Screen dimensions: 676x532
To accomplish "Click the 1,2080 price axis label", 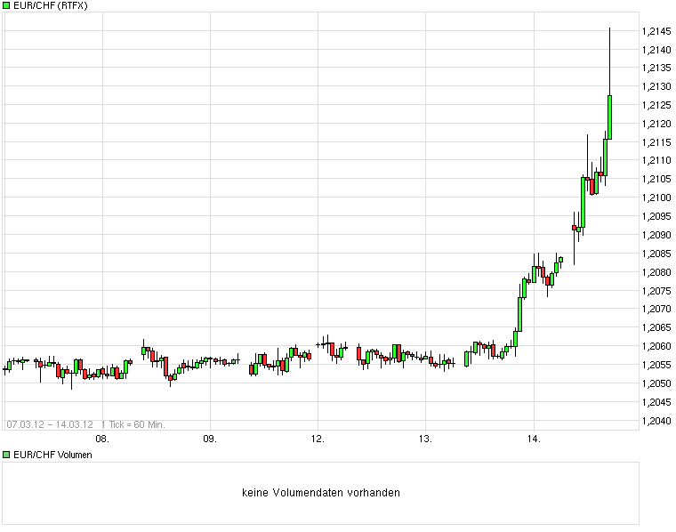I will (656, 272).
